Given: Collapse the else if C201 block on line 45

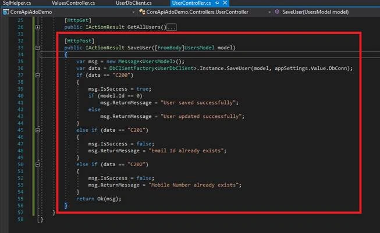Looking at the screenshot, I should (x=38, y=130).
